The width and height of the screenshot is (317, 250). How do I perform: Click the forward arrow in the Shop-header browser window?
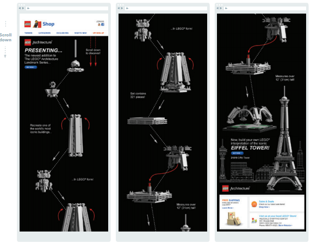23,8
